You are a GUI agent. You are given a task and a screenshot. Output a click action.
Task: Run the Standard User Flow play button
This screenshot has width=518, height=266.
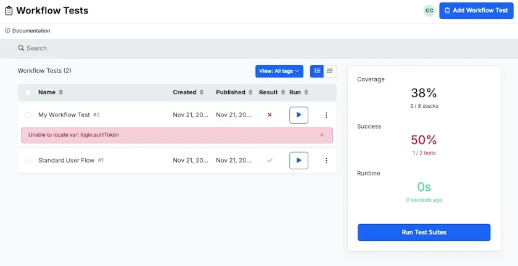point(298,160)
